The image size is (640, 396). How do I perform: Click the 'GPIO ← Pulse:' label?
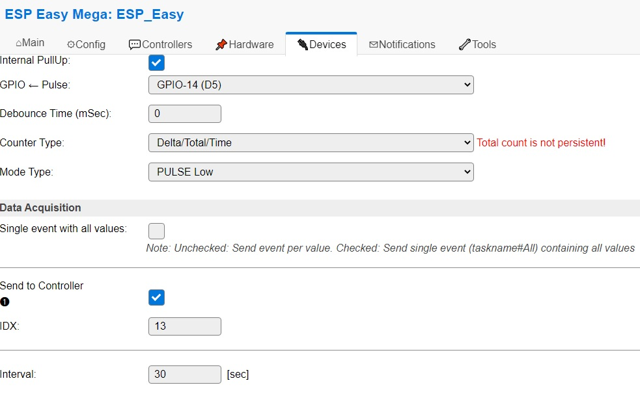click(x=35, y=85)
